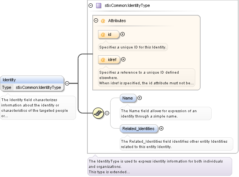
Task: Click the purple complex type icon beside stixCommon:IdentityType
Action: (x=98, y=6)
